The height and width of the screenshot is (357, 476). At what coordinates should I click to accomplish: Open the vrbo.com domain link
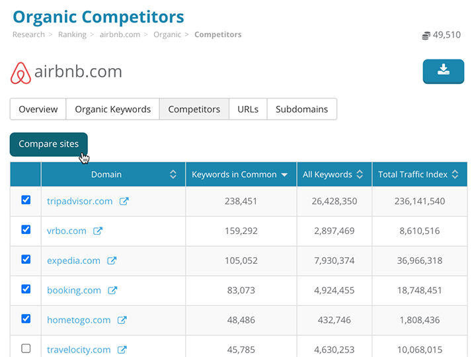(67, 231)
